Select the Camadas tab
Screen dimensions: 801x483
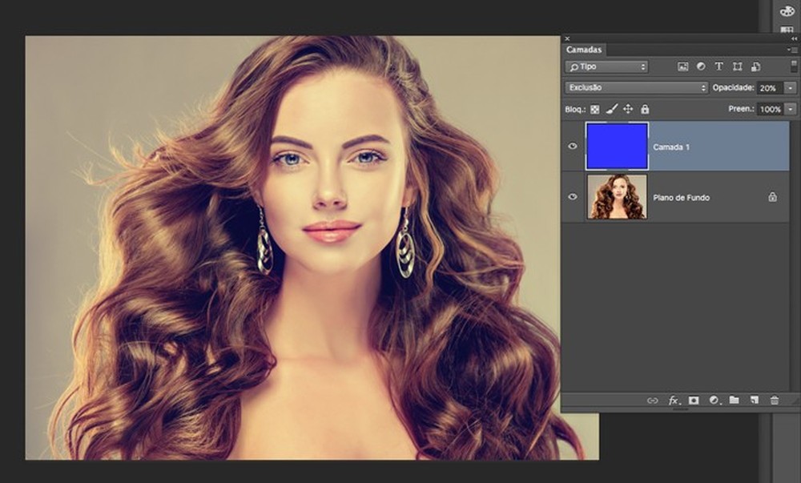click(585, 49)
